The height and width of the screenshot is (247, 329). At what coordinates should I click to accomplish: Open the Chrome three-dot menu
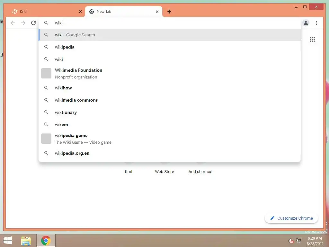tap(316, 23)
